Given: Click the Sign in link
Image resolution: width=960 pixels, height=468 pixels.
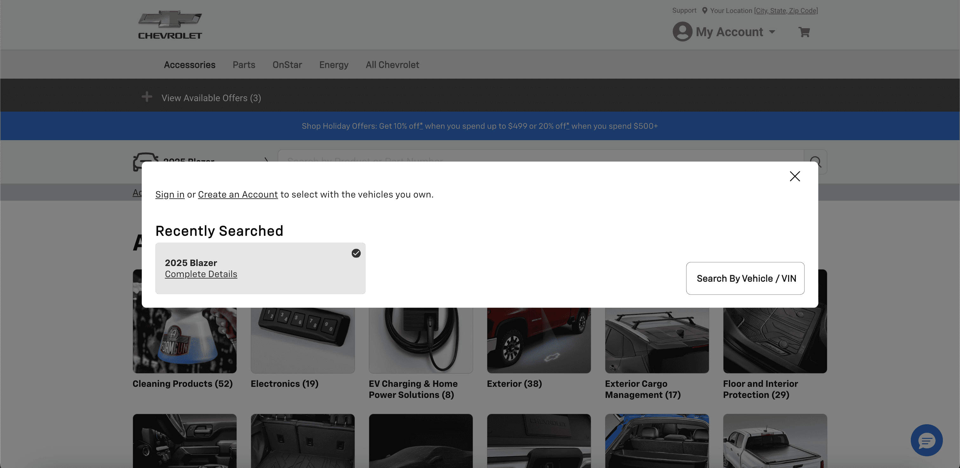Looking at the screenshot, I should [170, 194].
